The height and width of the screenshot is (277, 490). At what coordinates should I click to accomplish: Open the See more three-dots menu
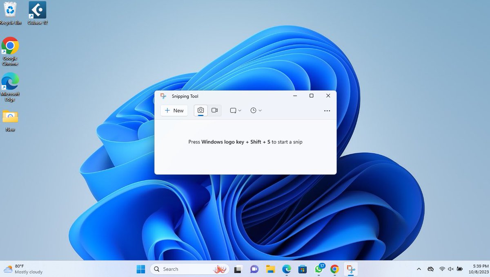click(x=327, y=110)
